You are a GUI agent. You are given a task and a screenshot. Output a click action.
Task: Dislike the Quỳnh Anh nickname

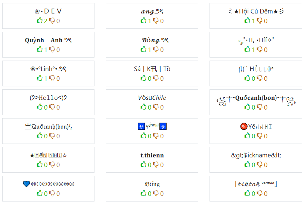pyautogui.click(x=52, y=49)
